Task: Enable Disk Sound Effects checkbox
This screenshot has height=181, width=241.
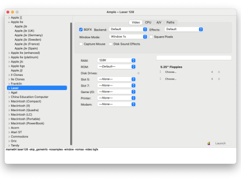Action: click(x=110, y=44)
